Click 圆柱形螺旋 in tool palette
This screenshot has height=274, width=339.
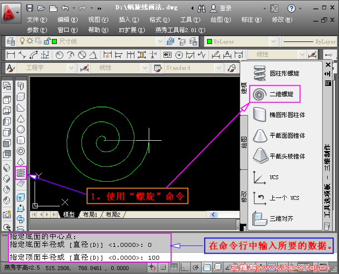(276, 73)
